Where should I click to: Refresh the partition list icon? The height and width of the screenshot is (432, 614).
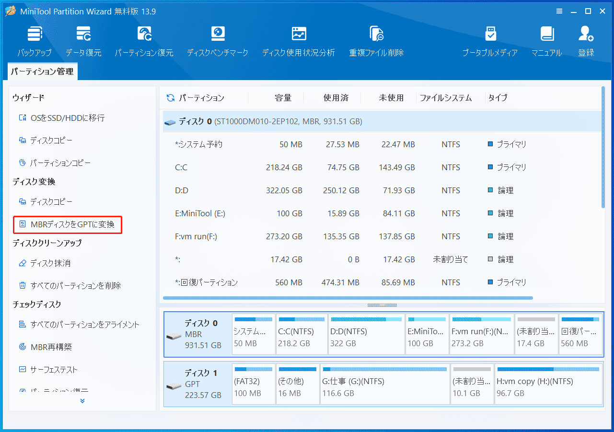170,98
